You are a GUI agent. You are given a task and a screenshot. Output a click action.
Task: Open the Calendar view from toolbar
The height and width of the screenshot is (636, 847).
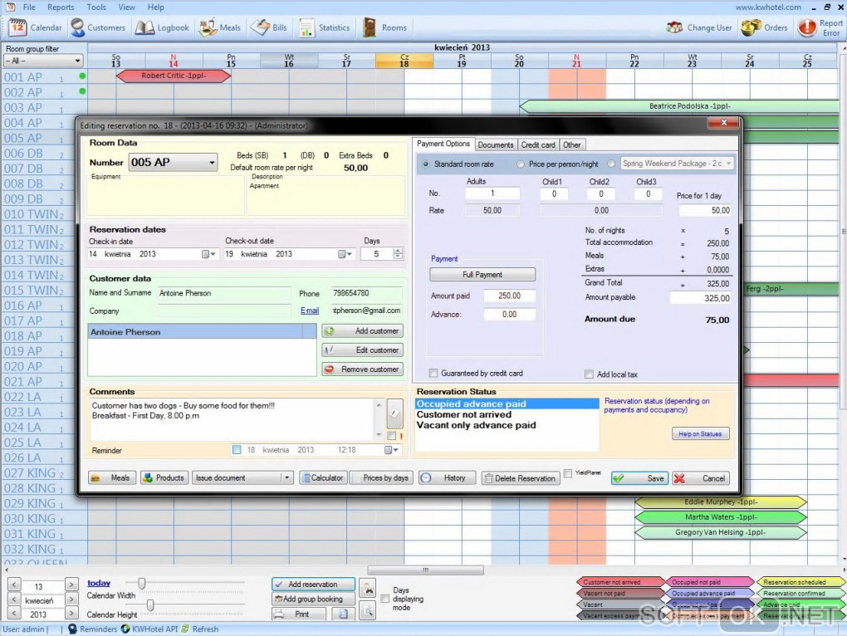click(x=36, y=27)
